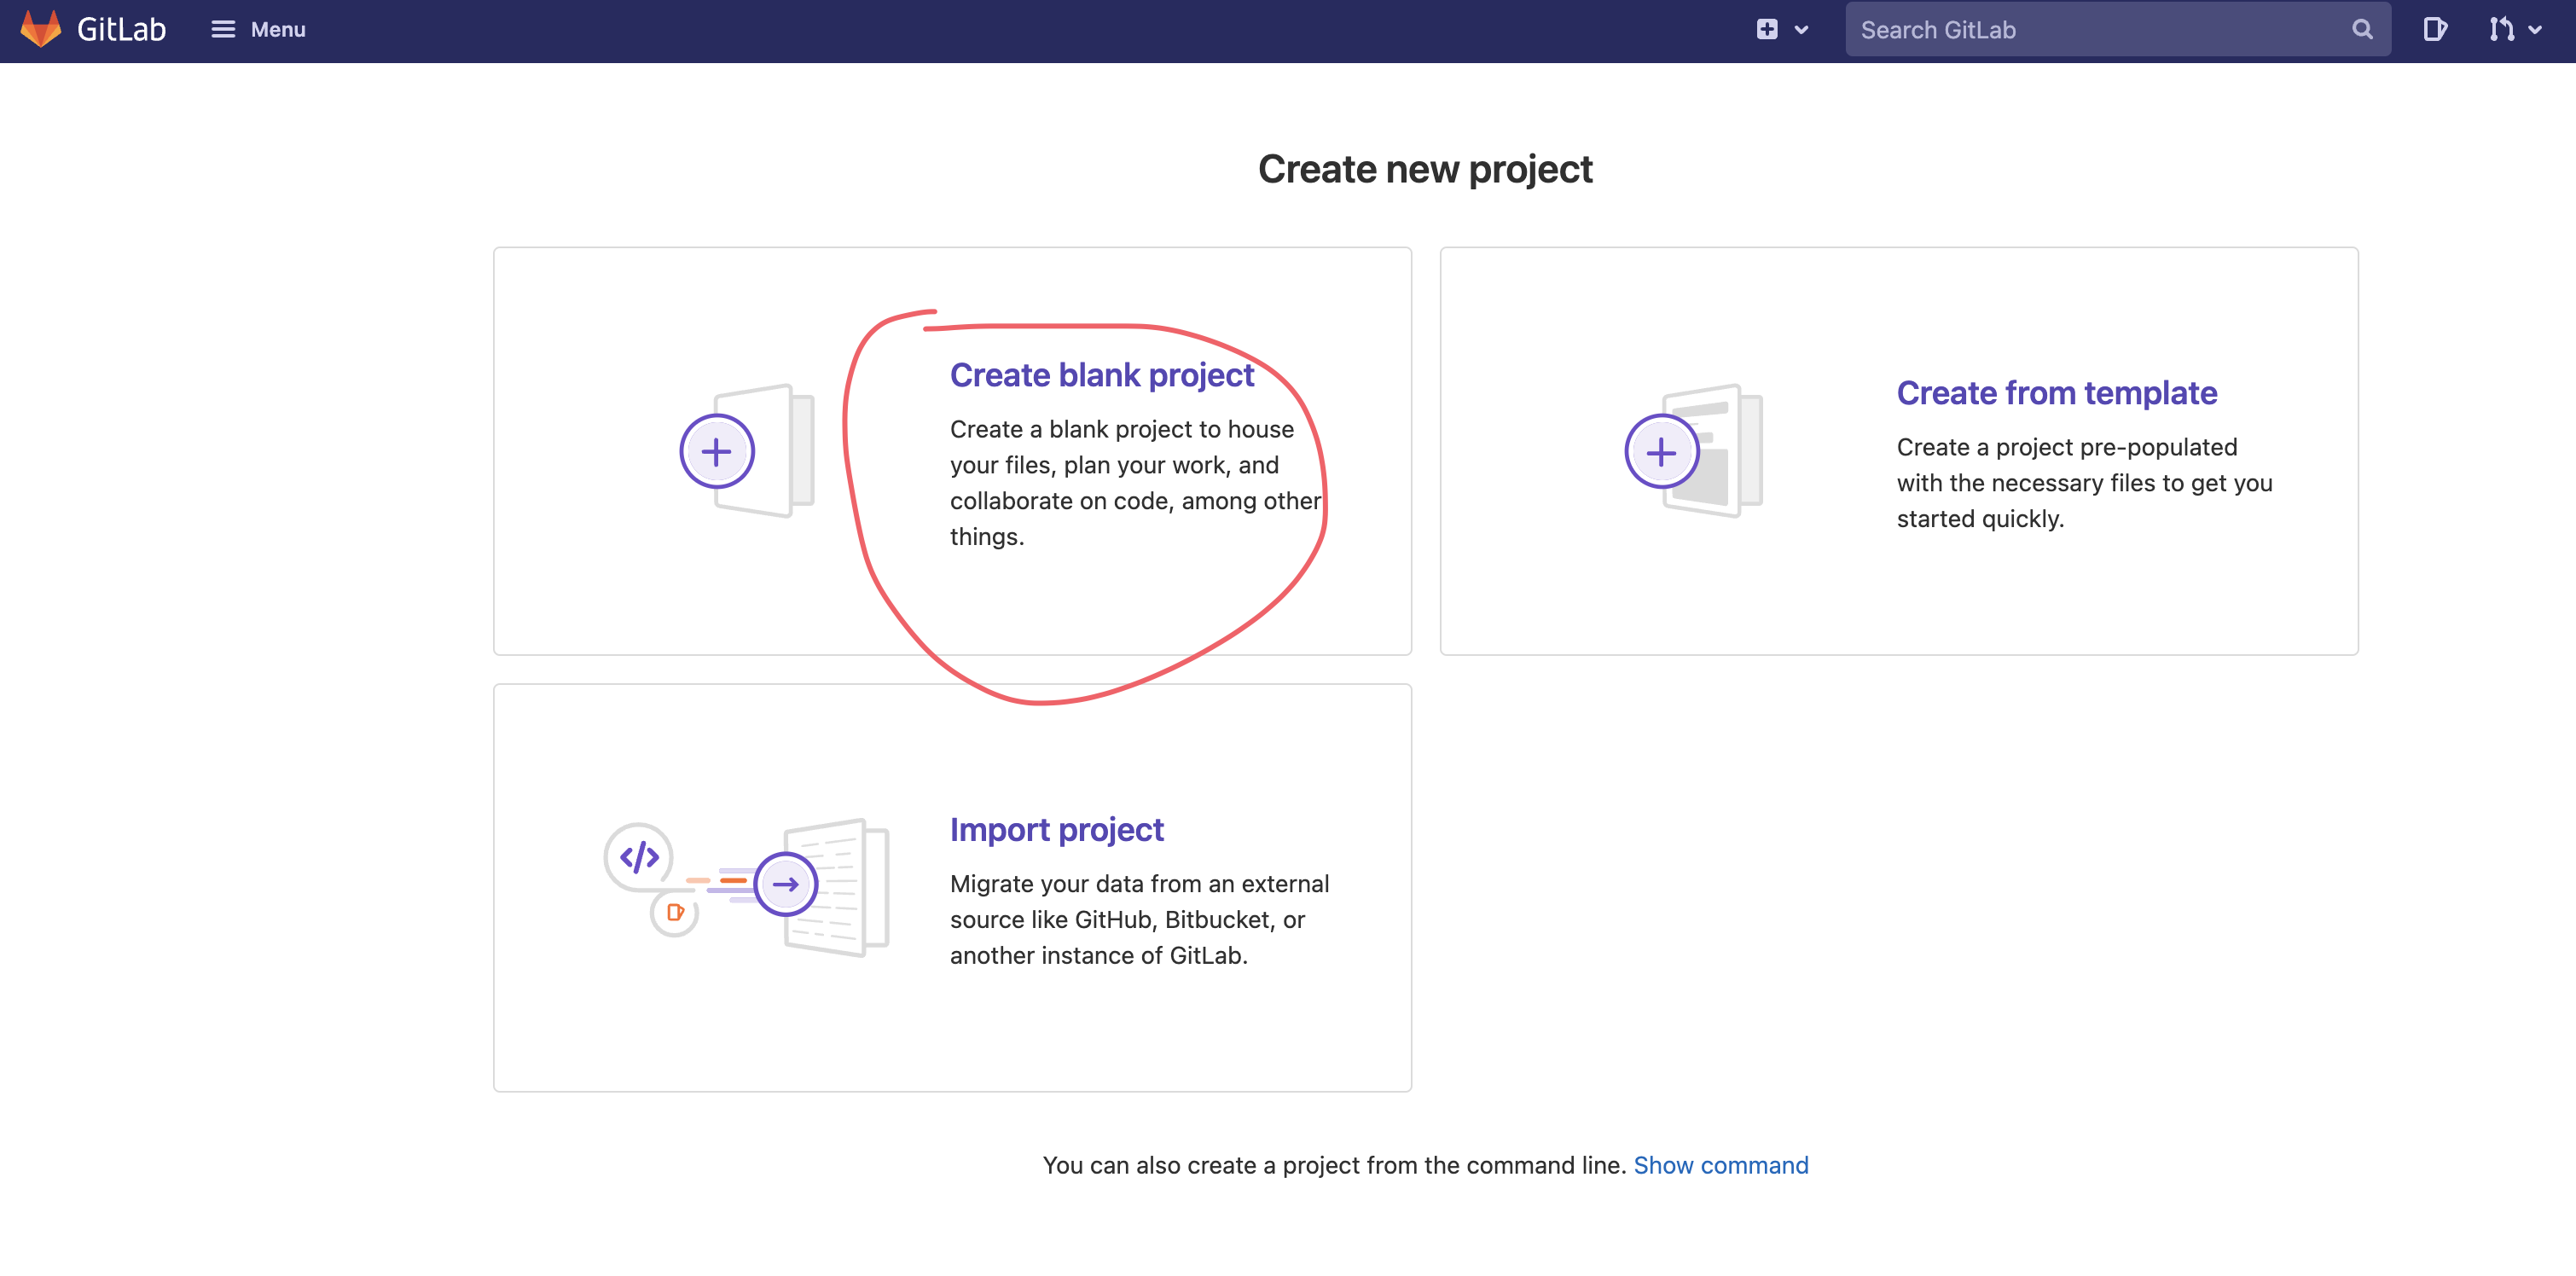Screen dimensions: 2576x1276
Task: Click the search magnifier icon
Action: [2362, 30]
